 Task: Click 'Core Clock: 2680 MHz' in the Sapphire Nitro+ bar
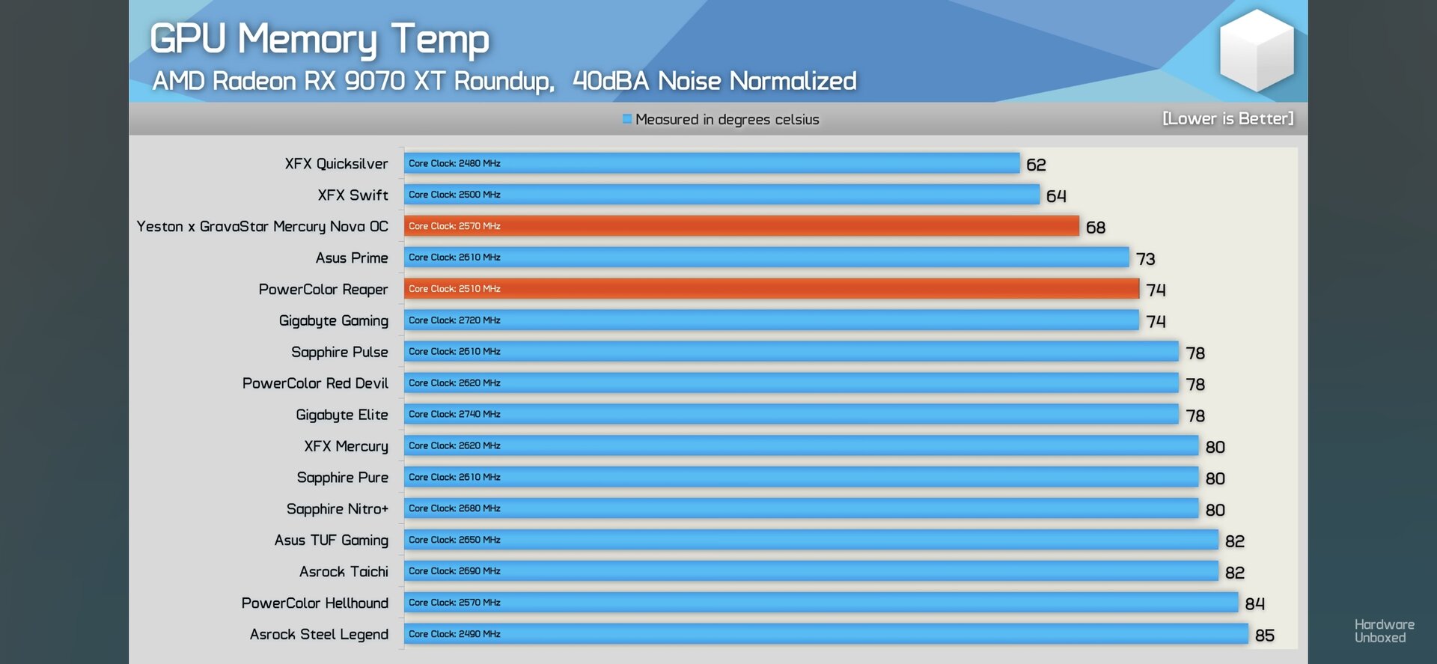(x=454, y=508)
